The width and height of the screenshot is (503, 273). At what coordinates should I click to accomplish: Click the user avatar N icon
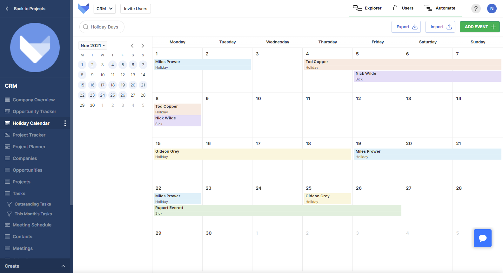(492, 9)
